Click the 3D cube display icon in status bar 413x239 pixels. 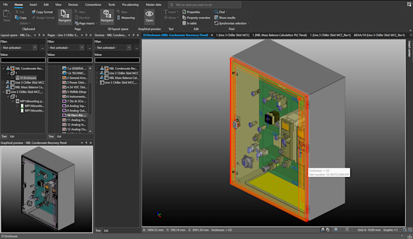(336, 230)
